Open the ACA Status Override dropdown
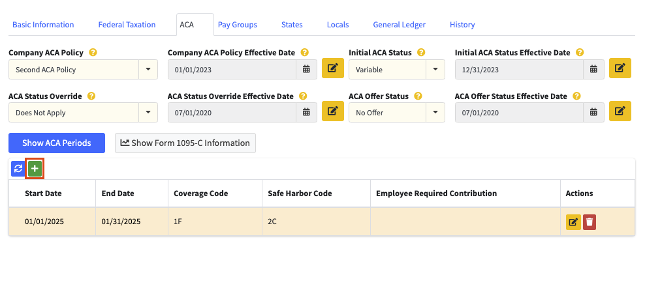645x288 pixels. pos(148,113)
